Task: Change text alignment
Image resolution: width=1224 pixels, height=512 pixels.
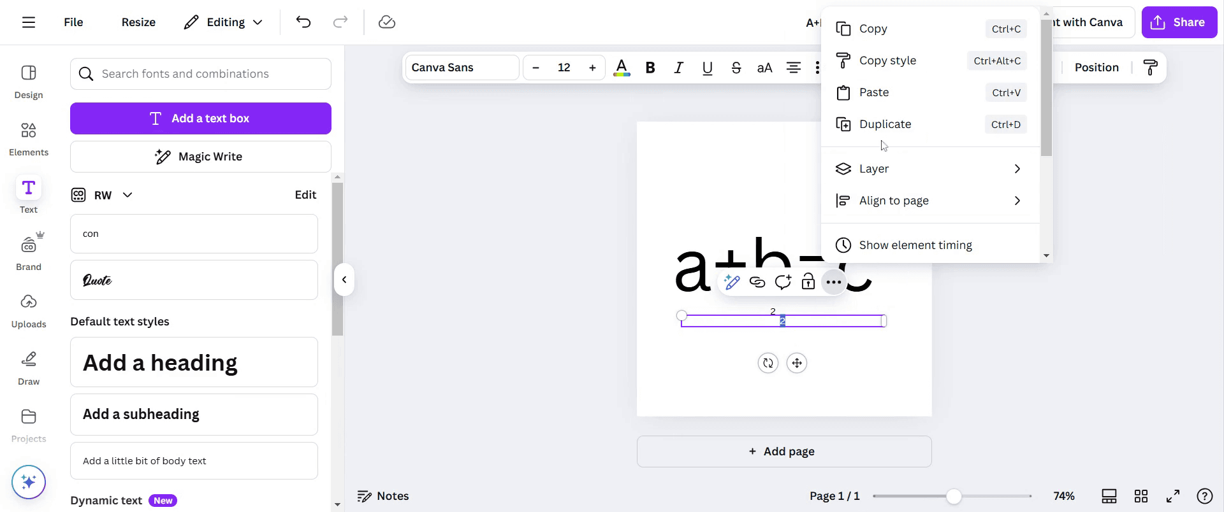Action: tap(794, 68)
